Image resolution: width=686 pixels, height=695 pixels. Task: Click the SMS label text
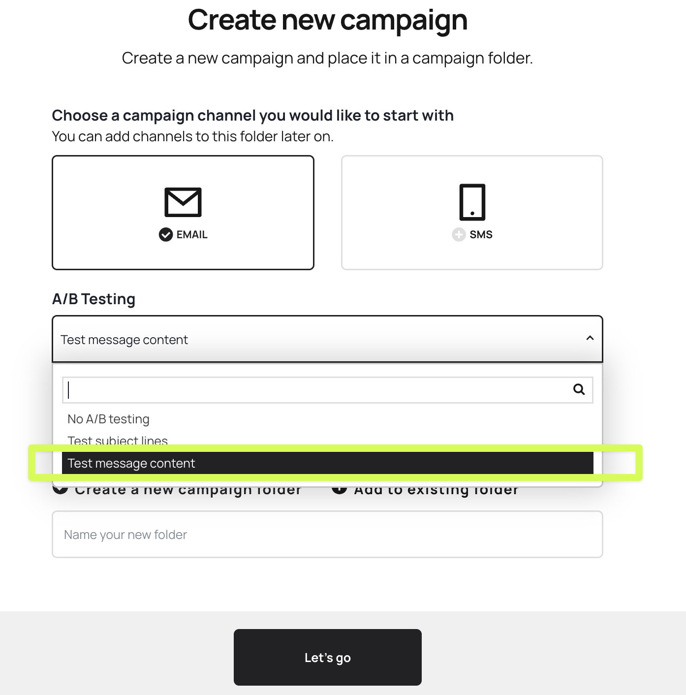click(x=481, y=235)
